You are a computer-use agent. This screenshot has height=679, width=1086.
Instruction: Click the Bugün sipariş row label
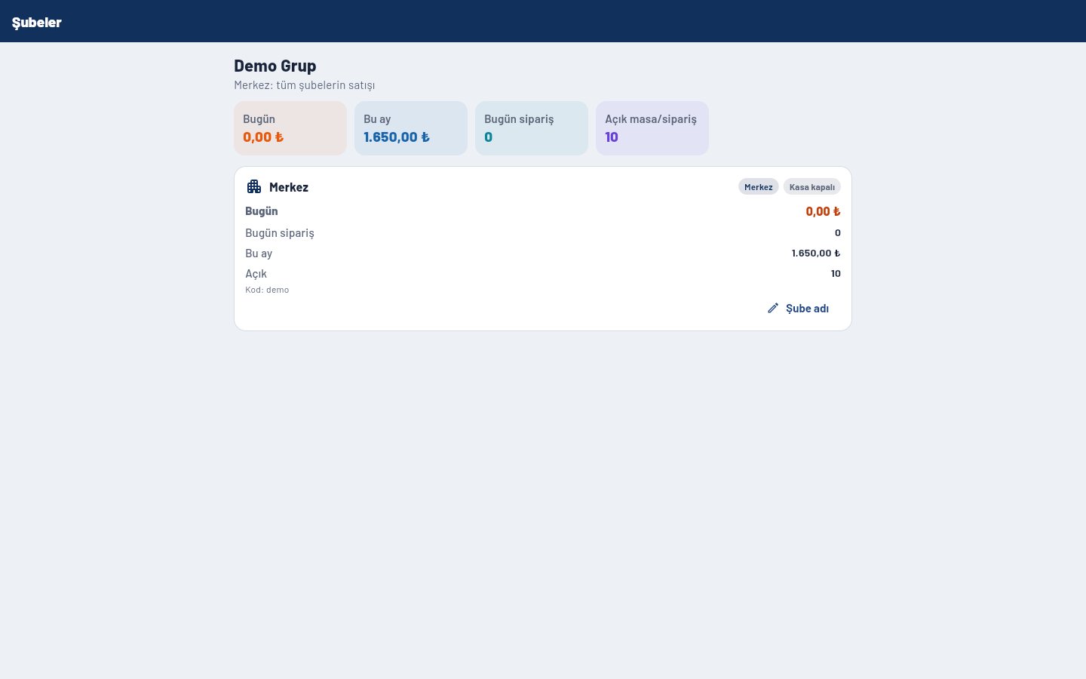280,233
